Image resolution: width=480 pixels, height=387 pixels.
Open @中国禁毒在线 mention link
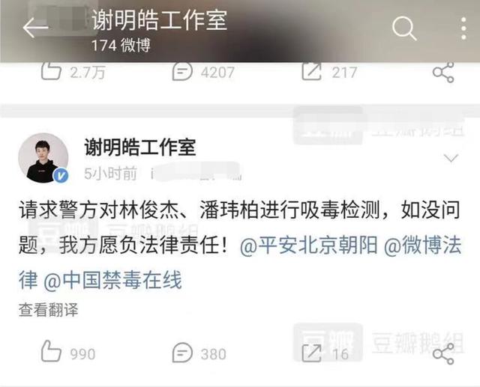[112, 280]
